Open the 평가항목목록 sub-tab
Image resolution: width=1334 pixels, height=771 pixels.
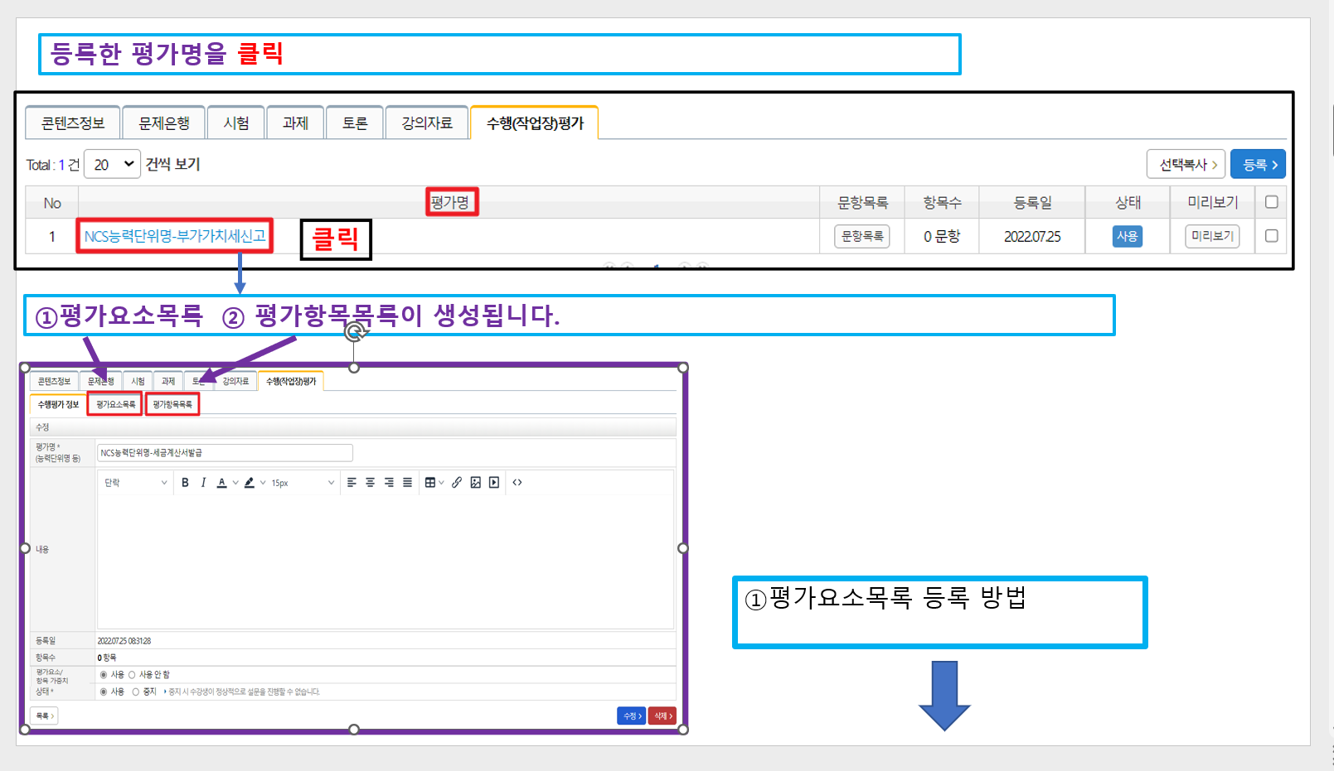click(172, 405)
